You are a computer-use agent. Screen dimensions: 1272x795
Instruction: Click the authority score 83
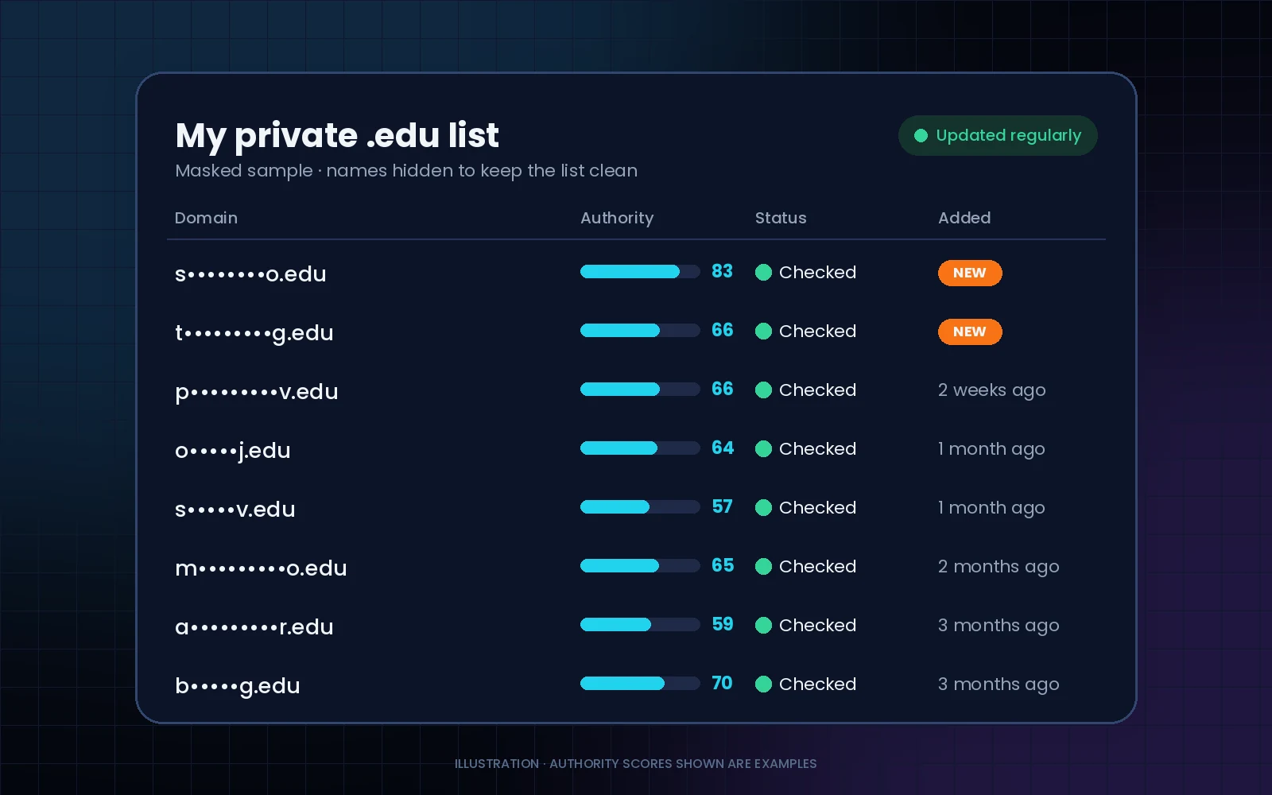(722, 272)
